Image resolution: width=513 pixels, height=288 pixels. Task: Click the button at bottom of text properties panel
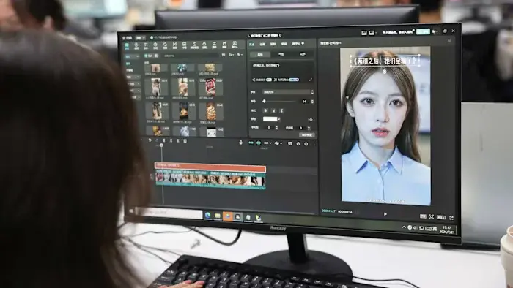pyautogui.click(x=307, y=134)
